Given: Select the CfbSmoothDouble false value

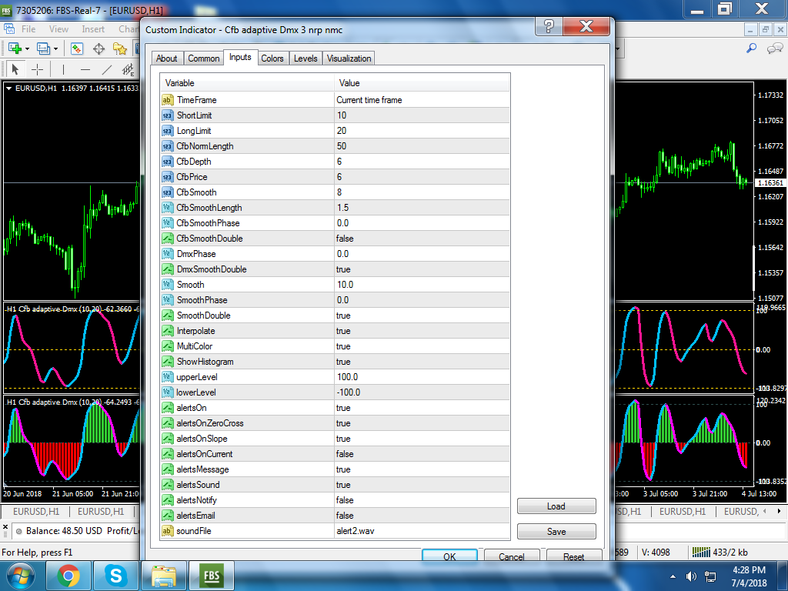Looking at the screenshot, I should coord(422,239).
